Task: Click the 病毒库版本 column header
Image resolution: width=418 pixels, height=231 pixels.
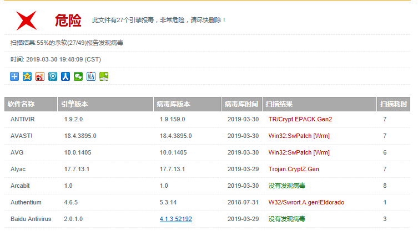Action: tap(187, 104)
